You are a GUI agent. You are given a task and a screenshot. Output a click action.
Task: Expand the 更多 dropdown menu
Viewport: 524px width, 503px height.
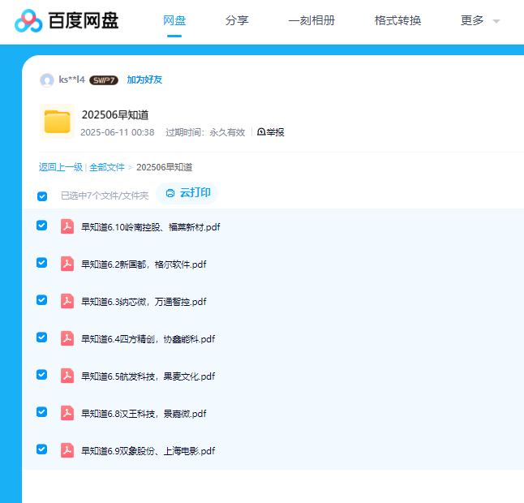pyautogui.click(x=480, y=21)
